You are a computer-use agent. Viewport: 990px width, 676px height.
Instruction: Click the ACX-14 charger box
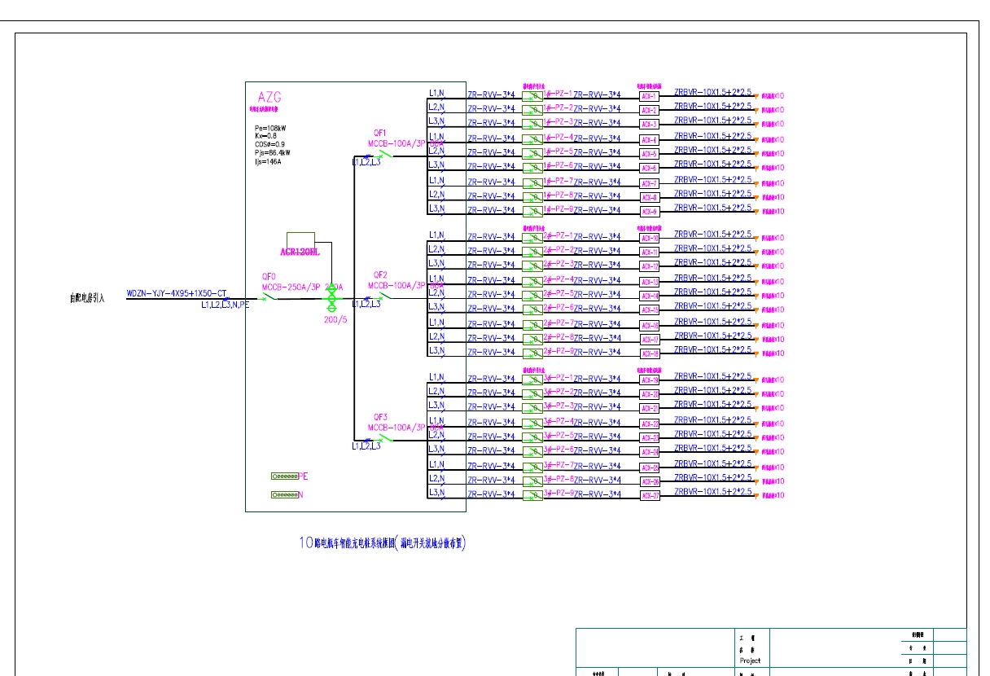click(649, 296)
